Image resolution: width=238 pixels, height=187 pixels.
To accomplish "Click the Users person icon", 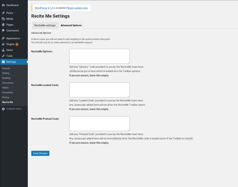I will click(x=3, y=50).
